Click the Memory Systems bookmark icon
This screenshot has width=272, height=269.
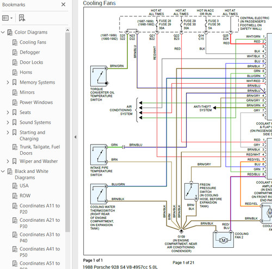pyautogui.click(x=15, y=83)
